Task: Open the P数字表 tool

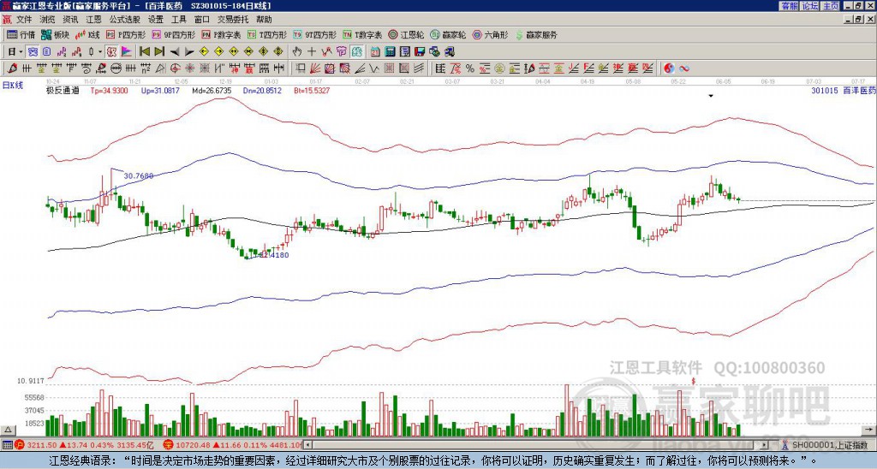Action: pyautogui.click(x=221, y=34)
